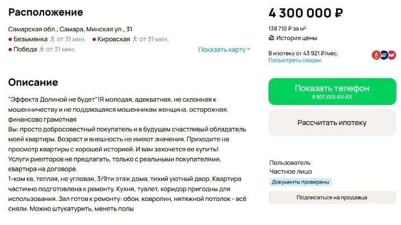This screenshot has width=401, height=225.
Task: Click the green Показать телефон button
Action: pyautogui.click(x=332, y=92)
